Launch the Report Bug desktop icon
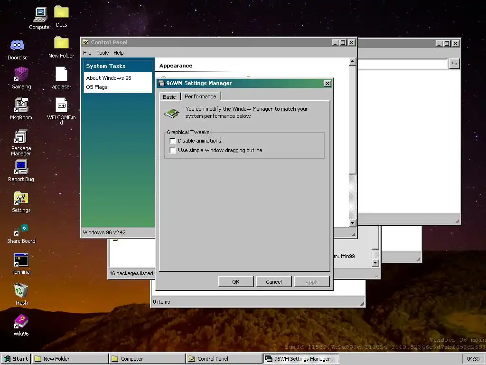This screenshot has width=486, height=365. coord(21,171)
